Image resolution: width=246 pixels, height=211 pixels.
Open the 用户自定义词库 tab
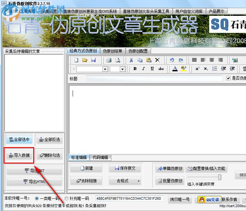click(x=189, y=11)
